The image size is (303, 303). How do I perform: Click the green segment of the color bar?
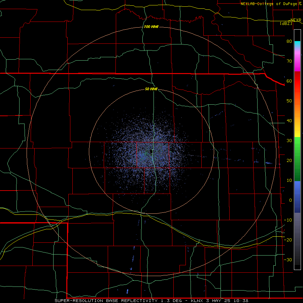tap(297, 159)
